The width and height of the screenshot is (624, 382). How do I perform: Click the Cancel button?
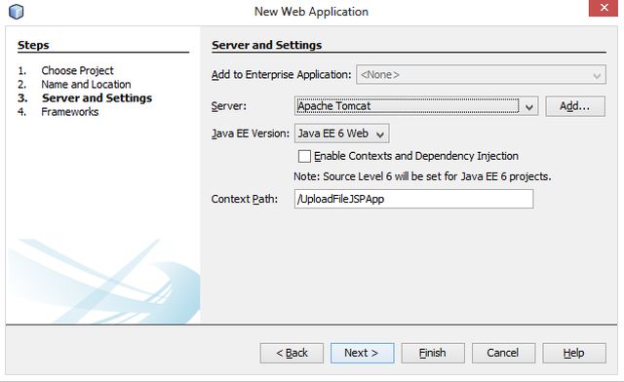tap(503, 353)
